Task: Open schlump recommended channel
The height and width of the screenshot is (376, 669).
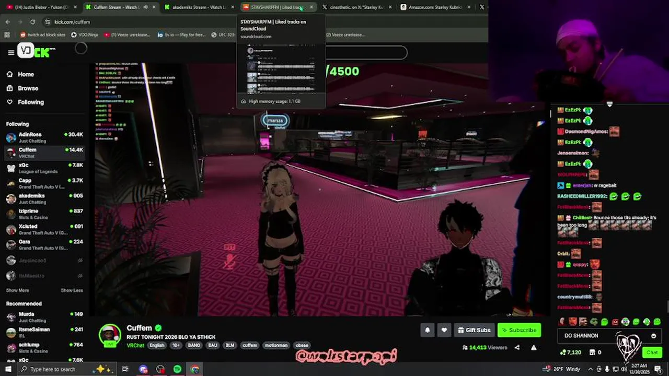Action: coord(44,347)
